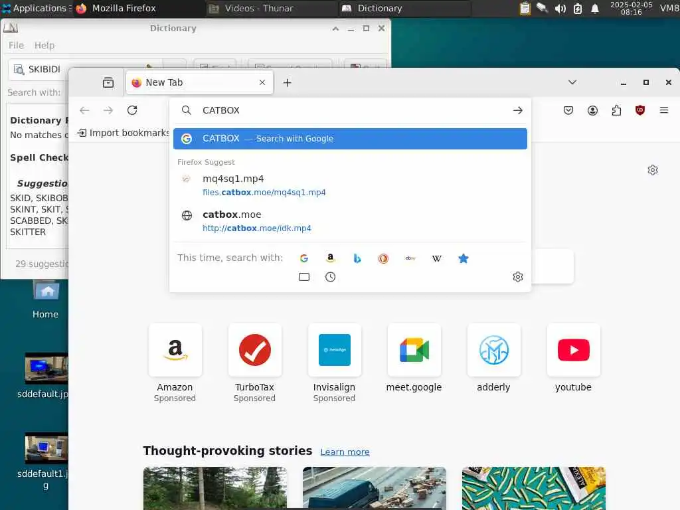This screenshot has width=680, height=510.
Task: Reload the current Firefox page
Action: [x=132, y=110]
